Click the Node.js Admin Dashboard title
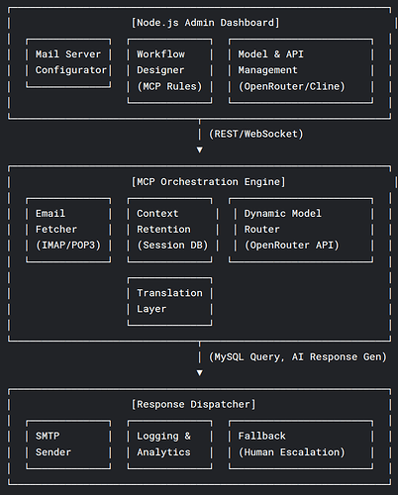This screenshot has height=495, width=398. (205, 23)
